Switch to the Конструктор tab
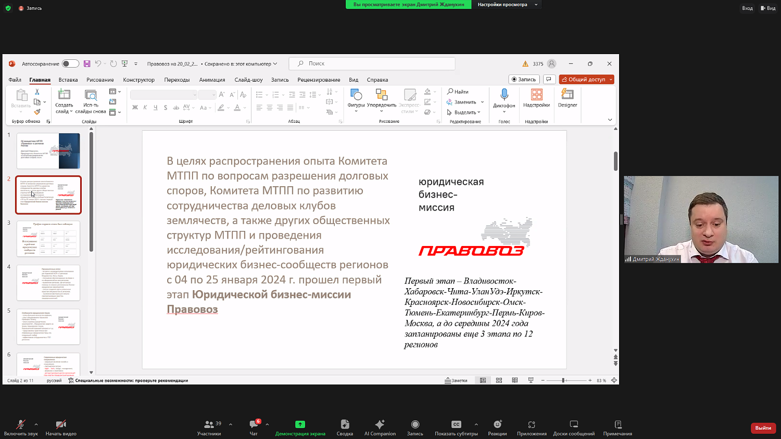Image resolution: width=781 pixels, height=439 pixels. [138, 80]
